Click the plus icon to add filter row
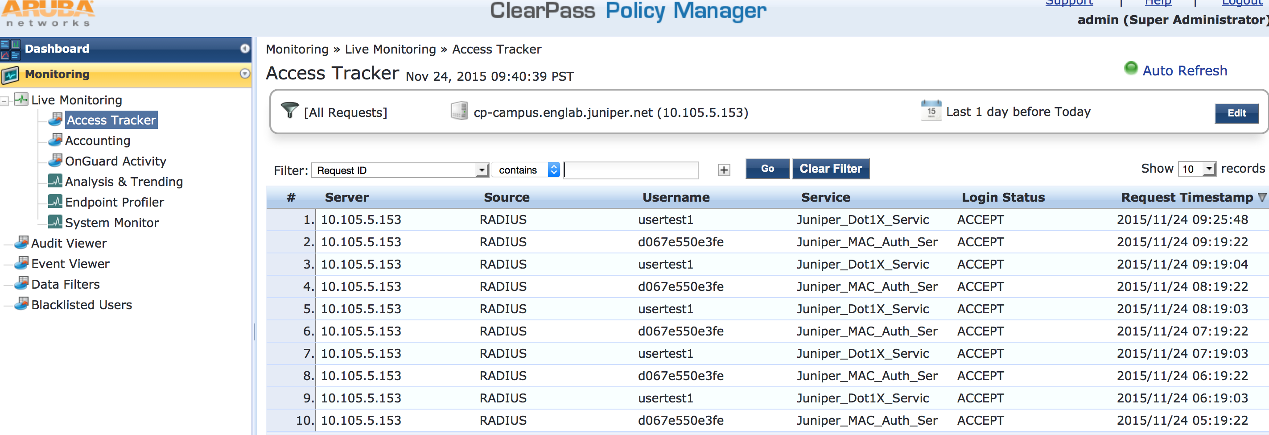Image resolution: width=1269 pixels, height=435 pixels. (x=724, y=170)
